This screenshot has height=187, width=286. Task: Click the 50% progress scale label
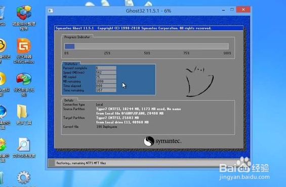click(x=147, y=53)
